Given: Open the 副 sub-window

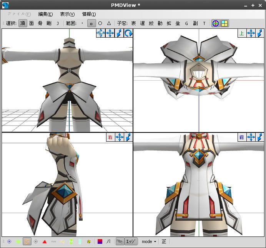Looking at the screenshot, I should (195, 23).
